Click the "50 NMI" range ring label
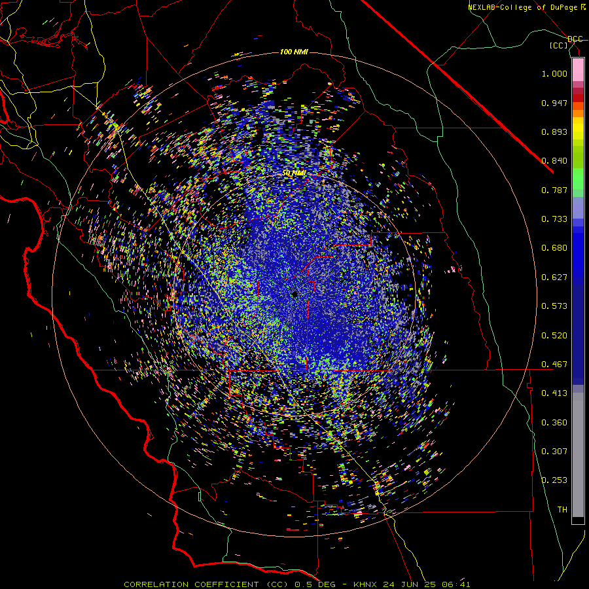This screenshot has width=589, height=589. coord(294,173)
